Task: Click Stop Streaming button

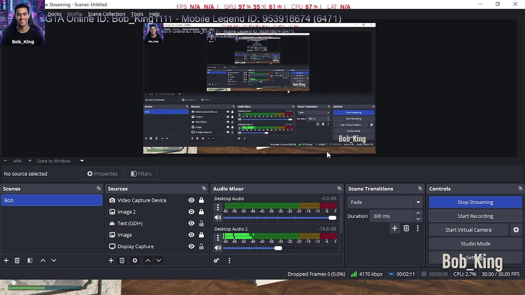Action: tap(475, 202)
